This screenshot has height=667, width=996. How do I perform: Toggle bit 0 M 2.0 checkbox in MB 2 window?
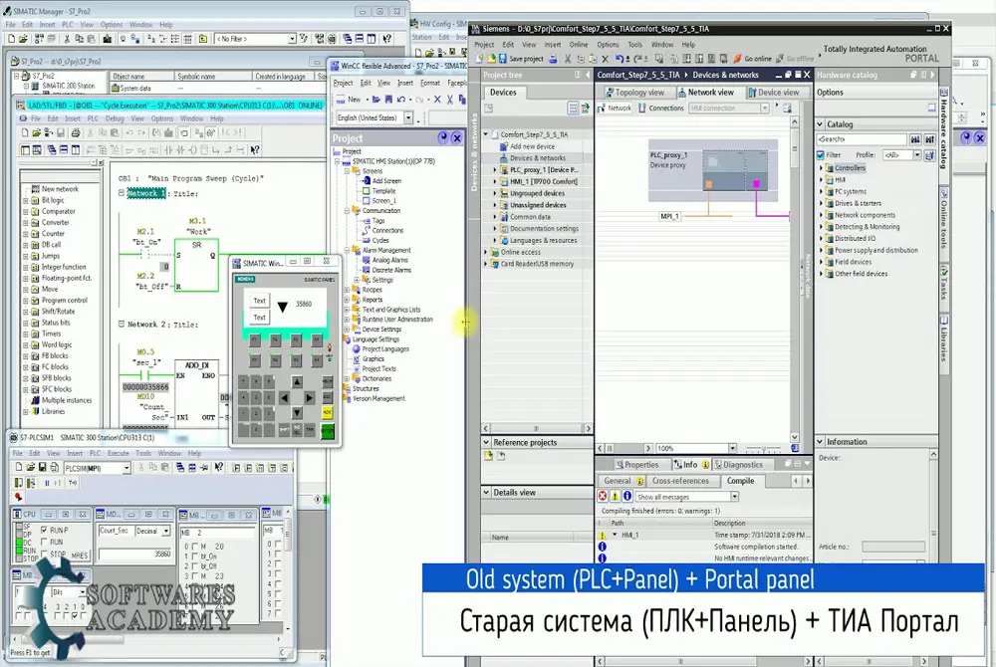click(195, 547)
